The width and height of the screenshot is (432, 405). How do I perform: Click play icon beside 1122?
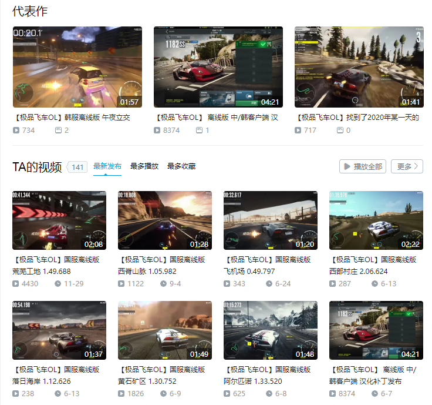122,283
